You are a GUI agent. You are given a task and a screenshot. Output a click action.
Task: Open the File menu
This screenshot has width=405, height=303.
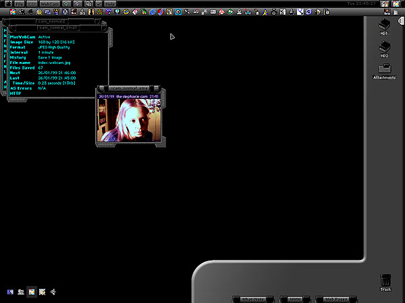pyautogui.click(x=20, y=4)
